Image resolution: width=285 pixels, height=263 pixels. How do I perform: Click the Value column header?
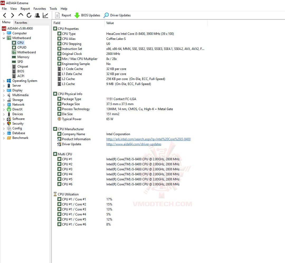point(156,23)
